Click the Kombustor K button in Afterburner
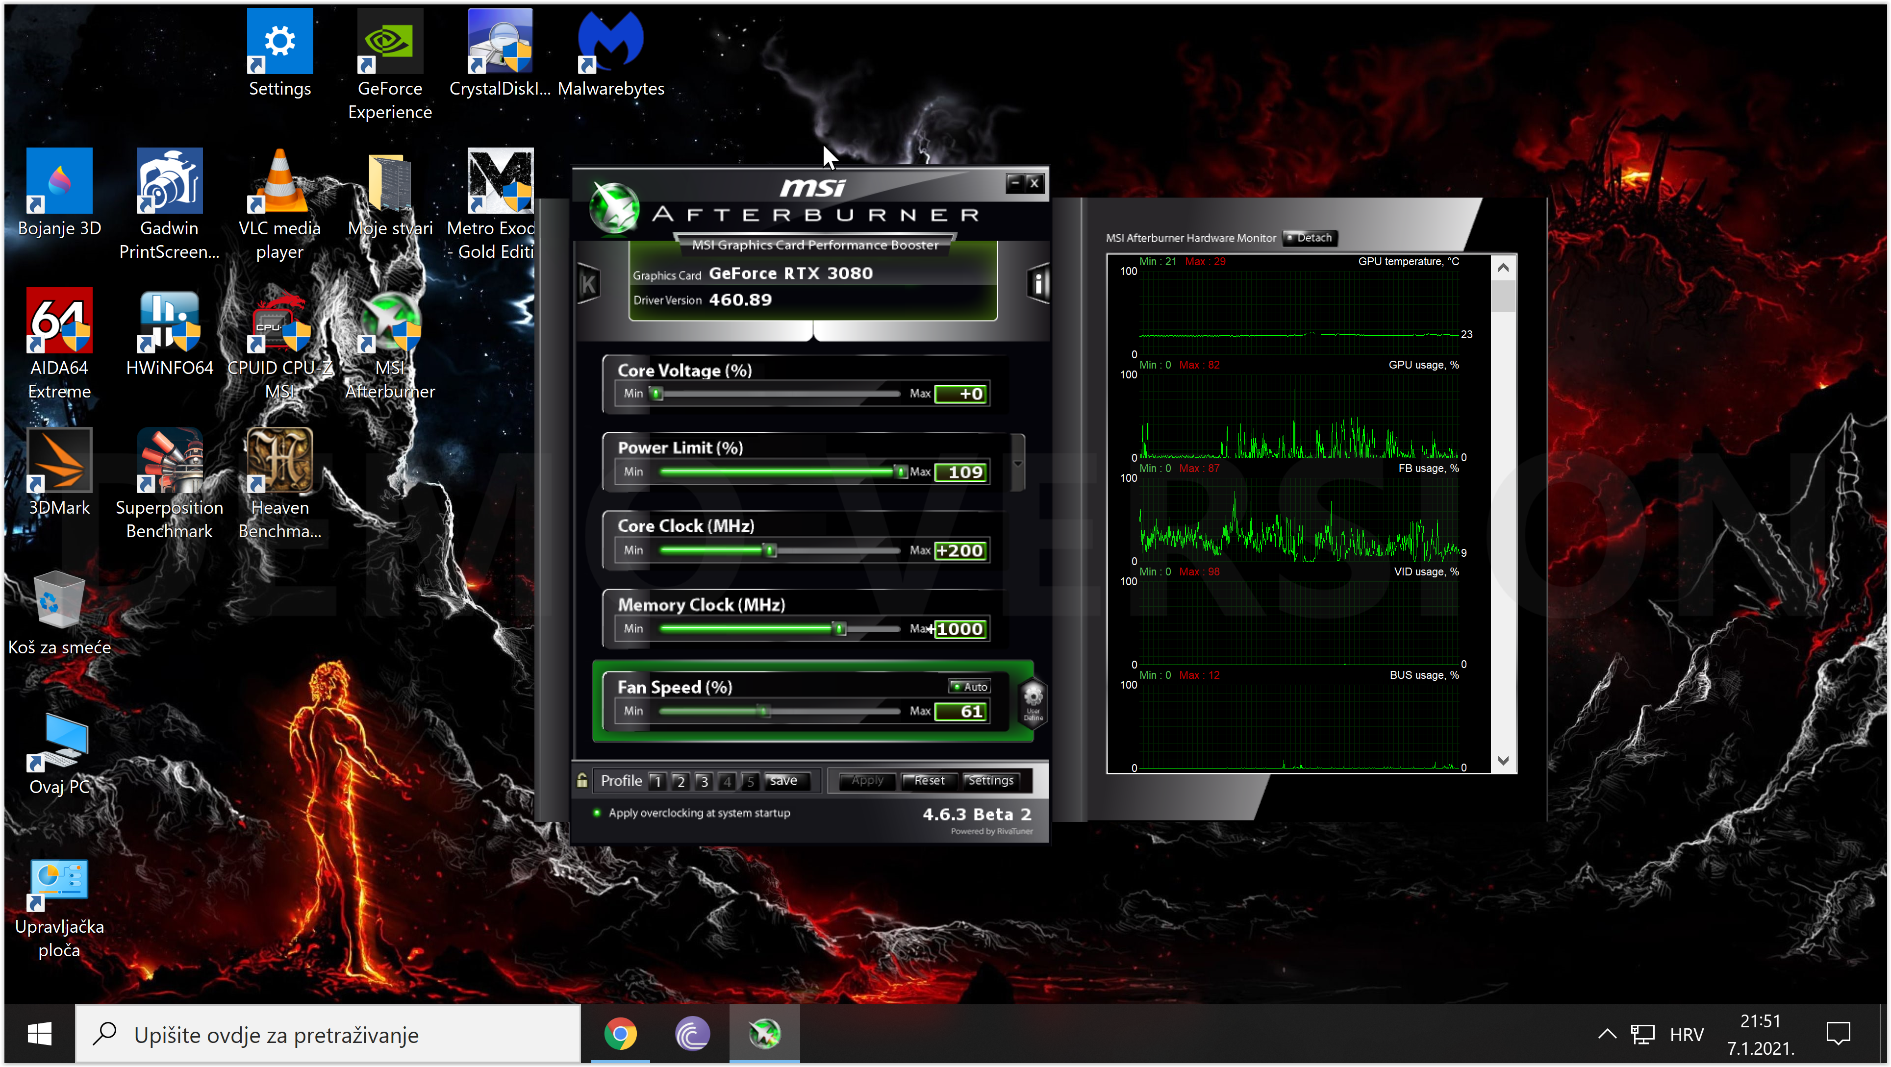The width and height of the screenshot is (1891, 1067). [x=588, y=283]
